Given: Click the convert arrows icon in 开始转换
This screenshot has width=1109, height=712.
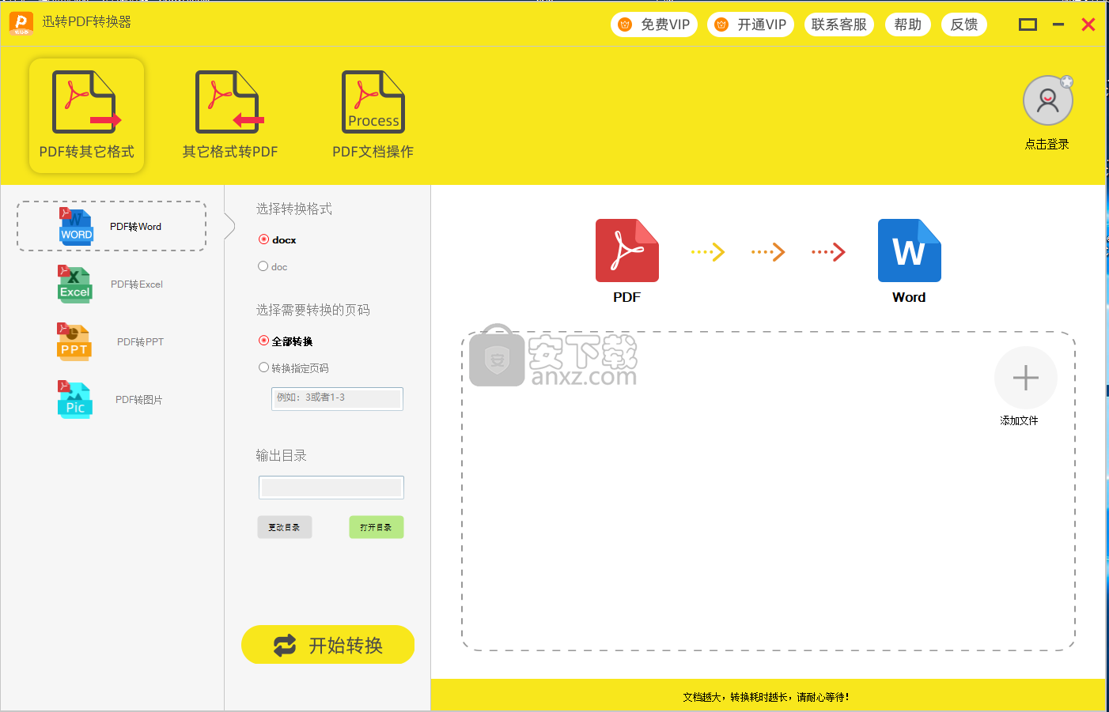Looking at the screenshot, I should pyautogui.click(x=285, y=645).
